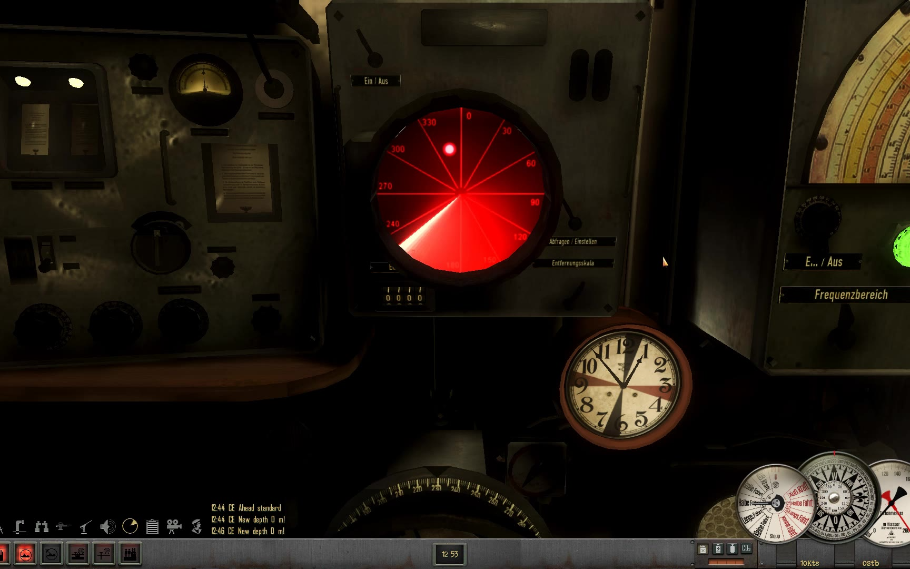Click the Abfragen / Einstellen label
The height and width of the screenshot is (569, 910).
click(573, 241)
